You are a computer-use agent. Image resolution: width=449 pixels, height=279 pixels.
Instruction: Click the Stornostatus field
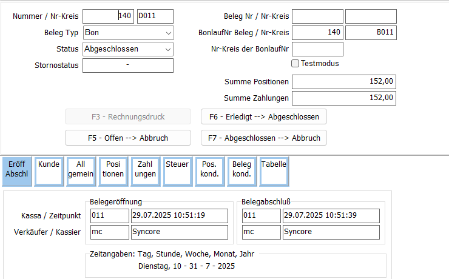pyautogui.click(x=128, y=66)
